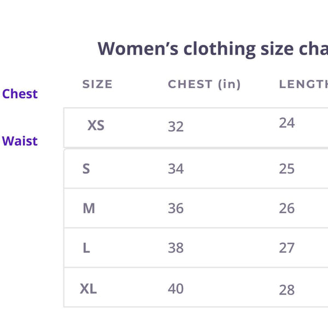This screenshot has height=328, width=328.
Task: Click chest value 40 in XL row
Action: click(175, 289)
